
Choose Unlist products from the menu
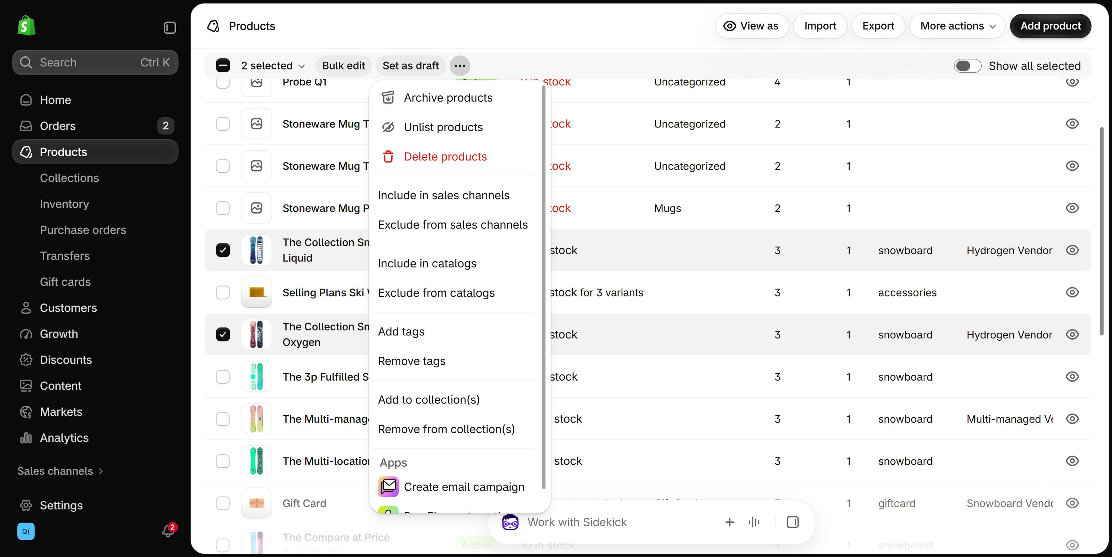point(453,127)
